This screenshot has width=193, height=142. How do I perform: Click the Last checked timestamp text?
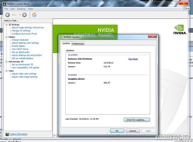point(82,119)
